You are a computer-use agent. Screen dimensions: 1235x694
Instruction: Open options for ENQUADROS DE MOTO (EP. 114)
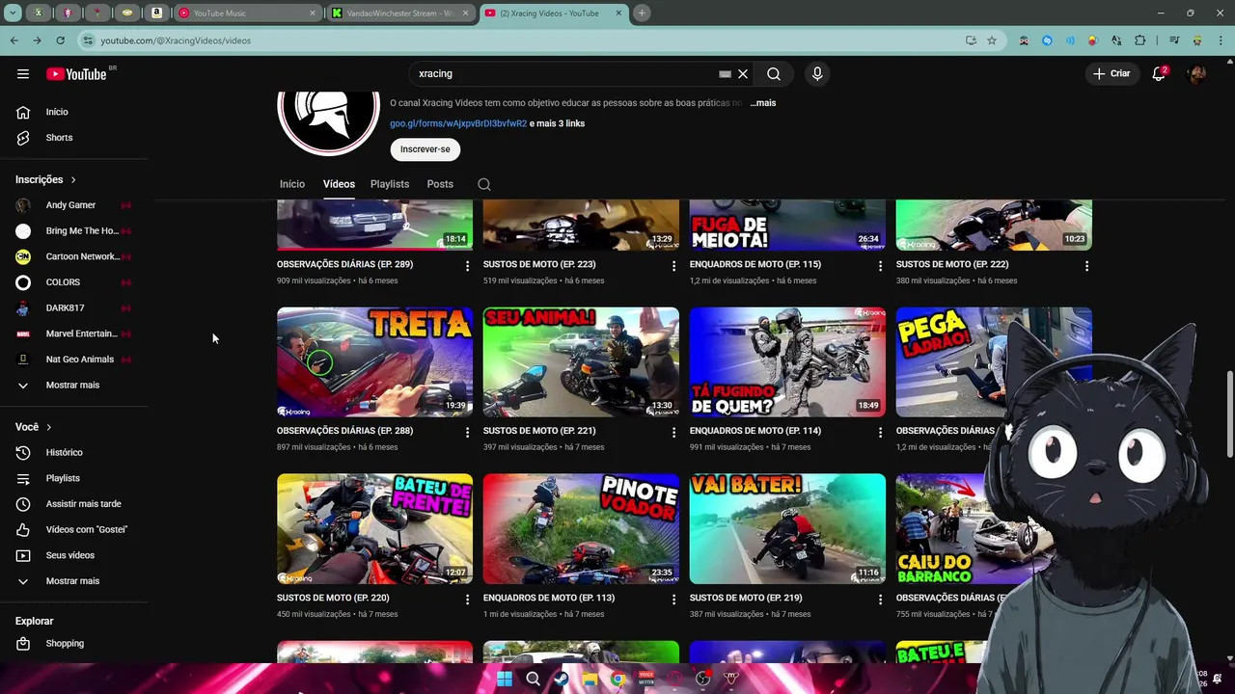coord(880,433)
